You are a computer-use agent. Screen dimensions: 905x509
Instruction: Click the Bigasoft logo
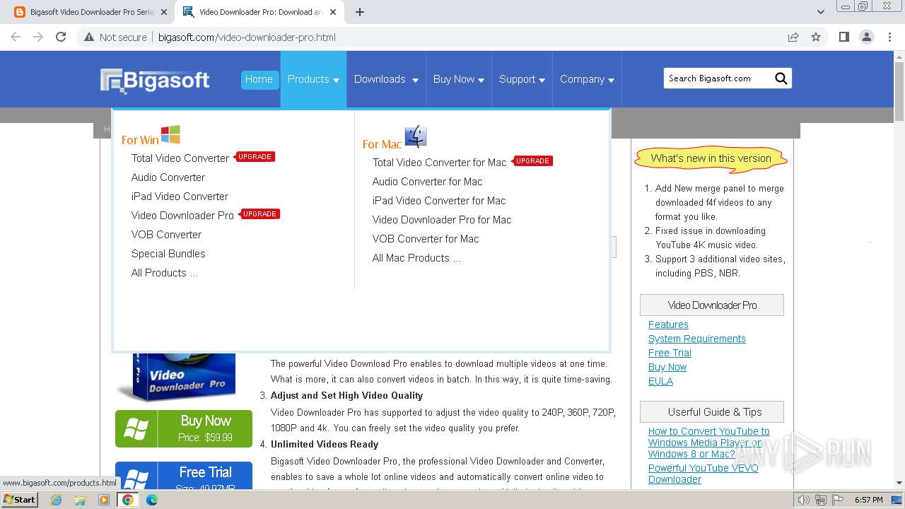tap(155, 81)
